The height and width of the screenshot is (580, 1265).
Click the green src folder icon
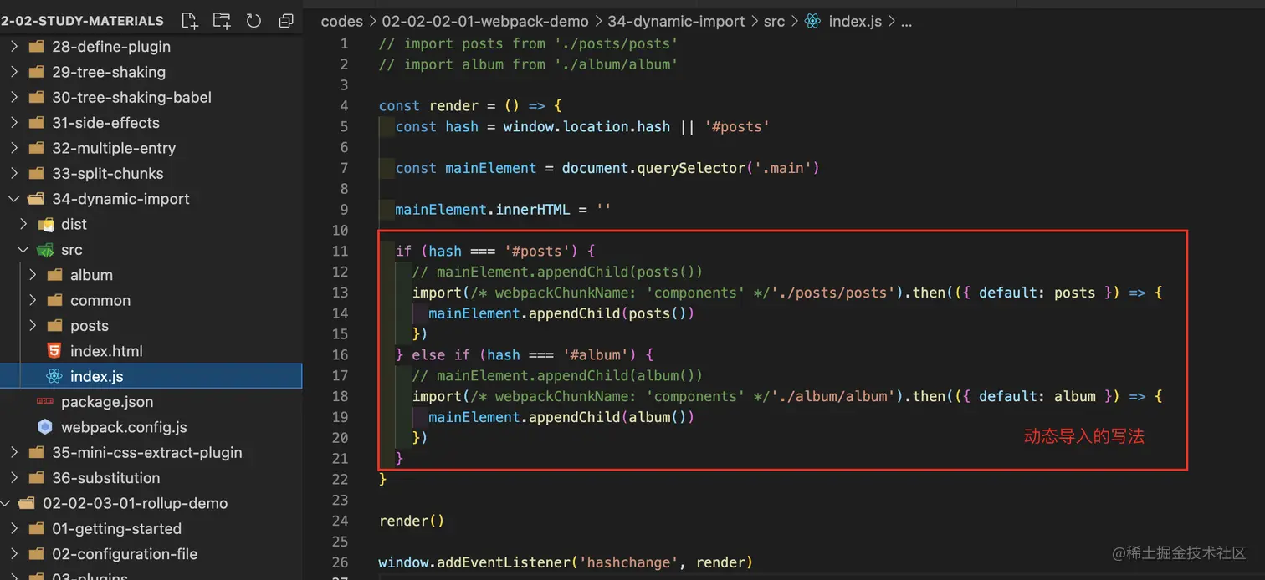[x=45, y=250]
